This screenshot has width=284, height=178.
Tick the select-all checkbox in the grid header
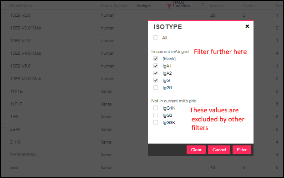click(3, 5)
